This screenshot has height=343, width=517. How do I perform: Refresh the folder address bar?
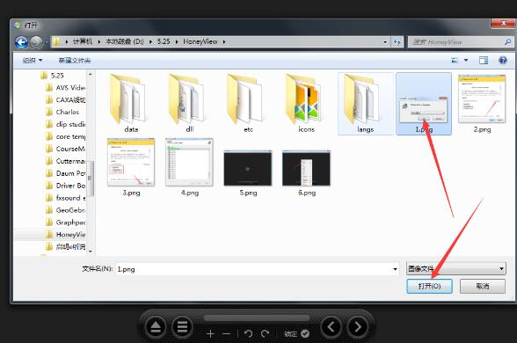point(397,42)
